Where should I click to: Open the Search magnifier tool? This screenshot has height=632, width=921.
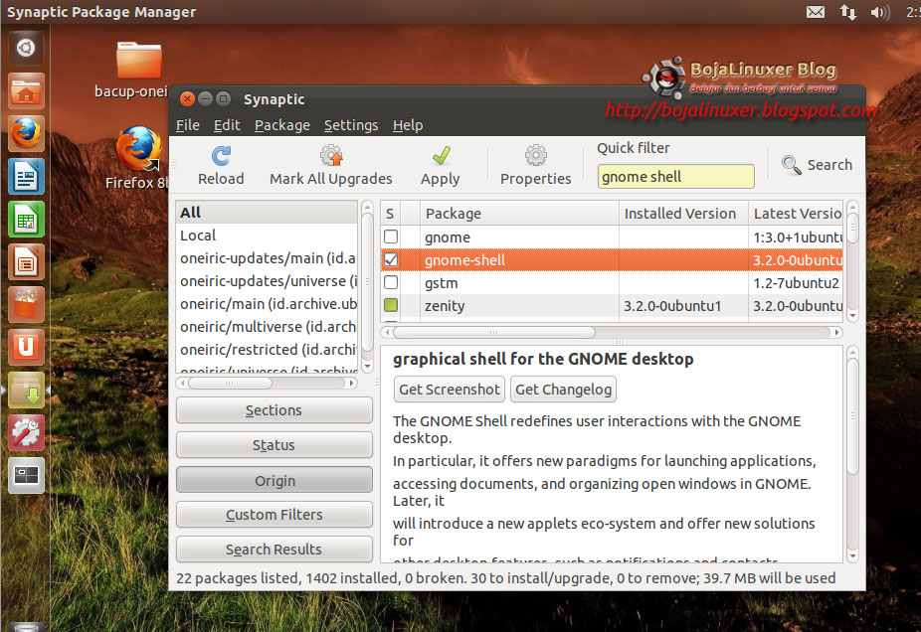(x=791, y=165)
